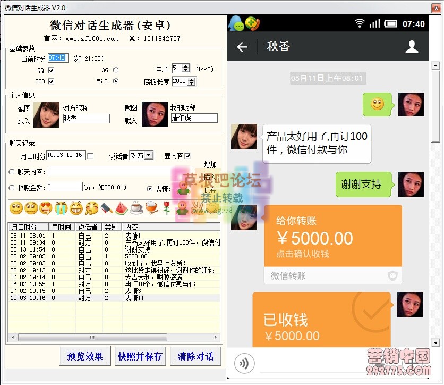Click the 秋香 nickname input field
Screen dimensions: 444x385
88,119
